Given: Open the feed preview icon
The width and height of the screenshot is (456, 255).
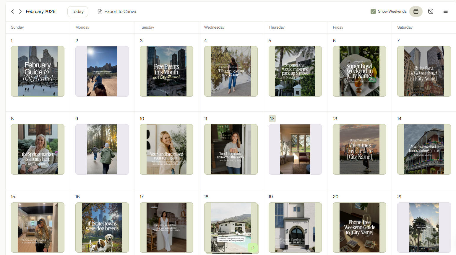Looking at the screenshot, I should [431, 11].
